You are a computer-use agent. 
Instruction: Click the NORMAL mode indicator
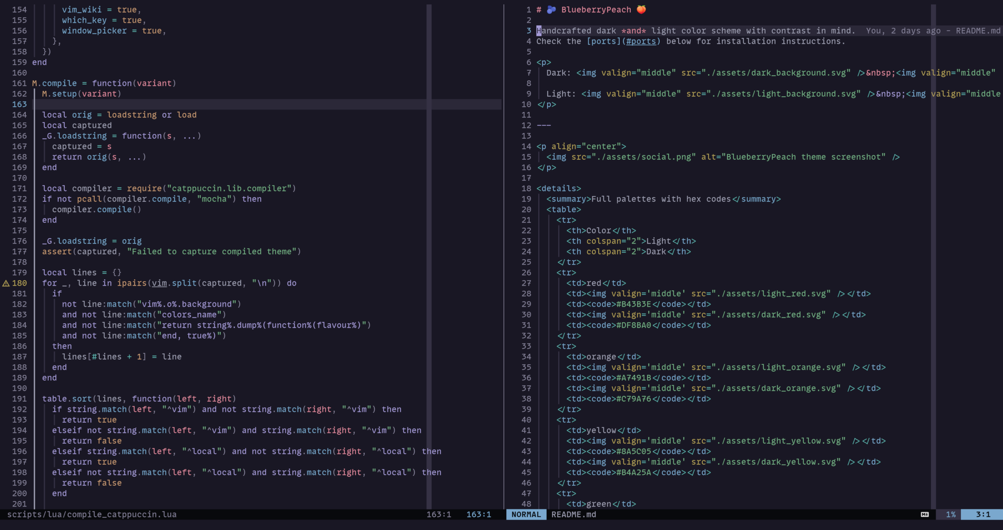point(526,515)
